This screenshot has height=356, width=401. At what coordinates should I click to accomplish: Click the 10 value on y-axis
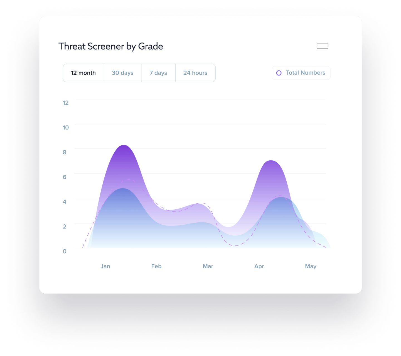66,127
